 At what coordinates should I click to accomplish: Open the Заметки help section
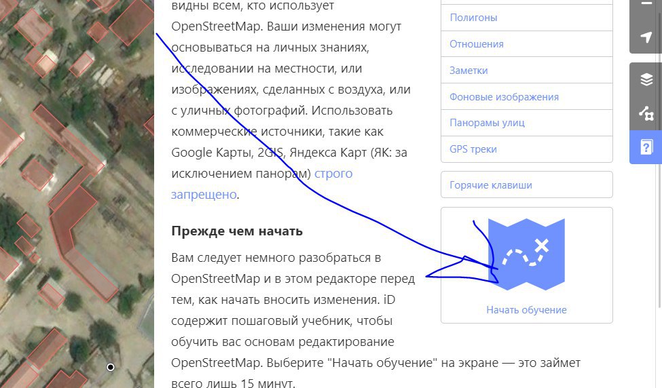coord(526,71)
